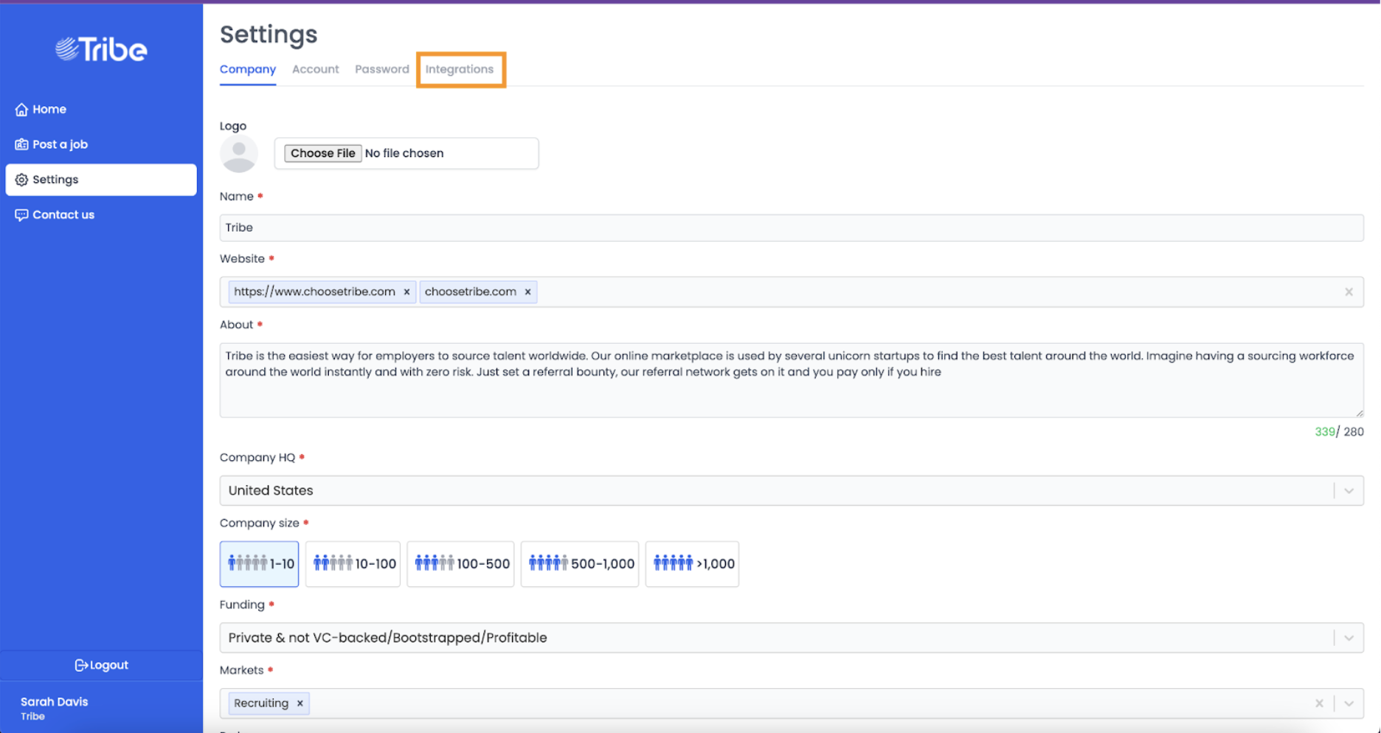
Task: Expand the Markets dropdown arrow
Action: (1349, 704)
